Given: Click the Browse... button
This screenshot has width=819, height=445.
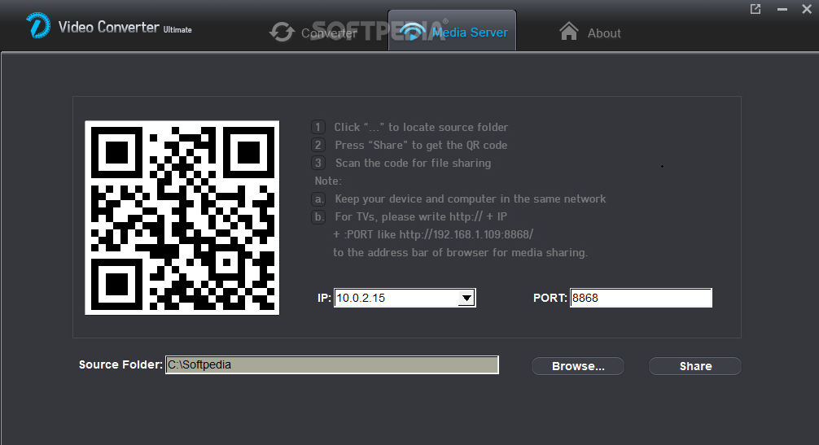Looking at the screenshot, I should coord(578,366).
